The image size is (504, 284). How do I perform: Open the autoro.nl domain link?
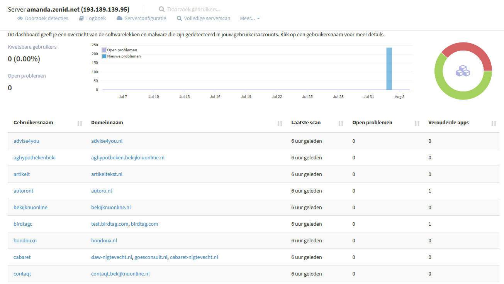(102, 191)
